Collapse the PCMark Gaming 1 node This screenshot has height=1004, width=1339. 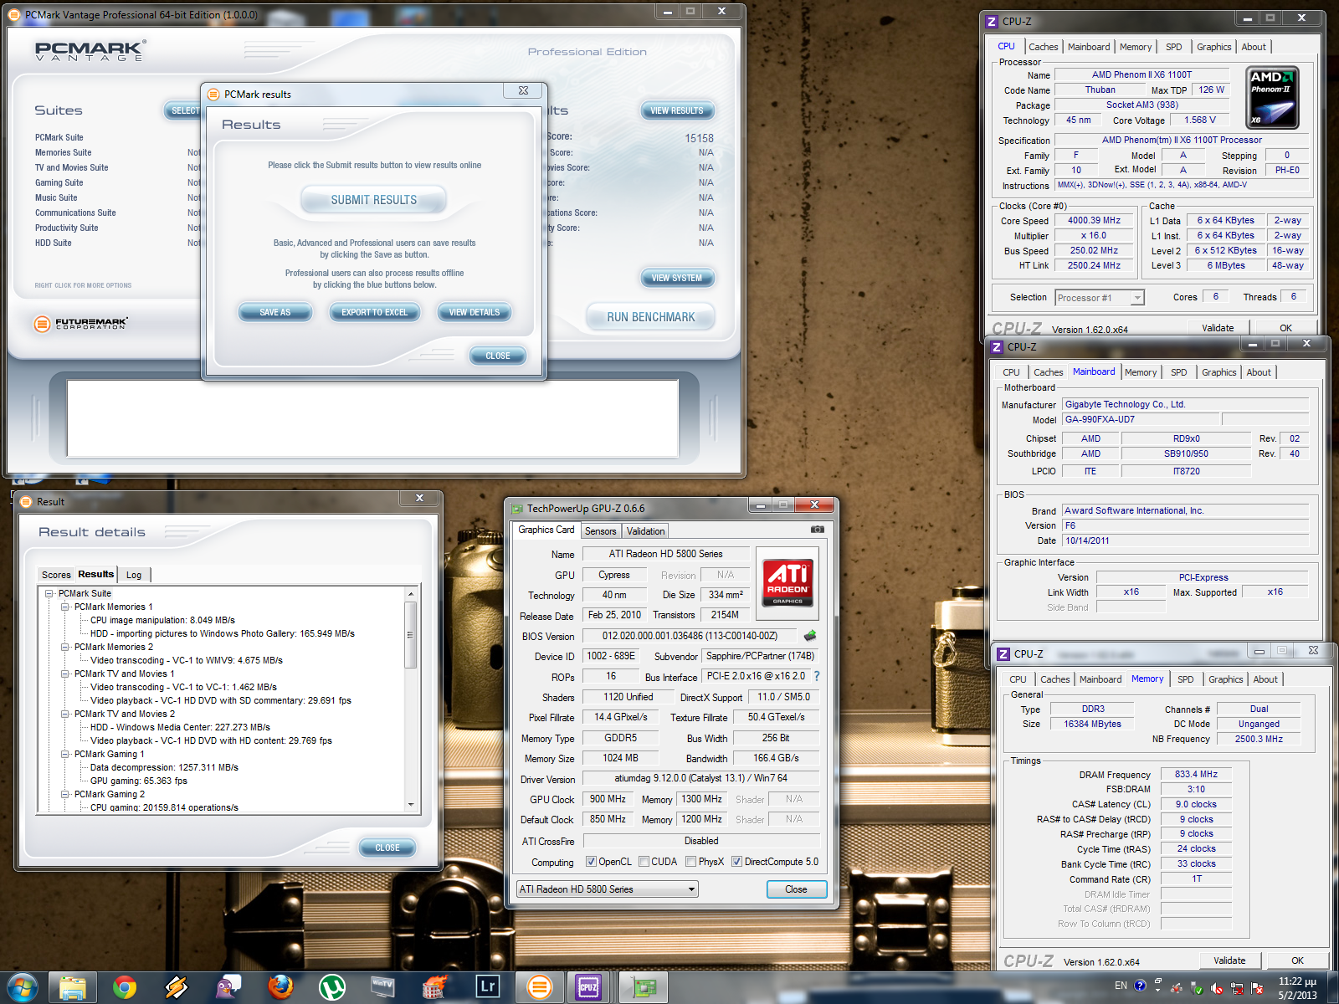tap(65, 754)
